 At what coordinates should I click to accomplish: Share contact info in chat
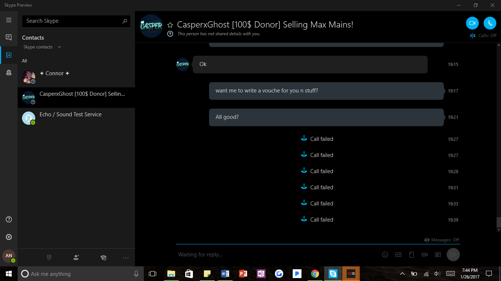[x=438, y=255]
